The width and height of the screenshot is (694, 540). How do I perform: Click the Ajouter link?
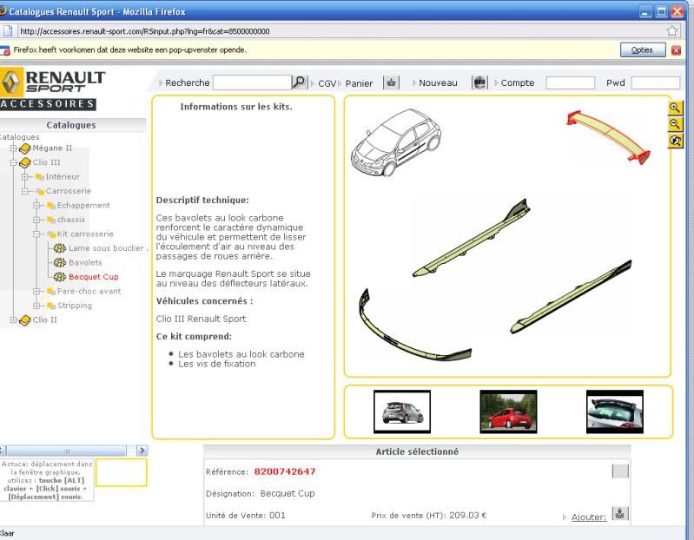pyautogui.click(x=589, y=517)
